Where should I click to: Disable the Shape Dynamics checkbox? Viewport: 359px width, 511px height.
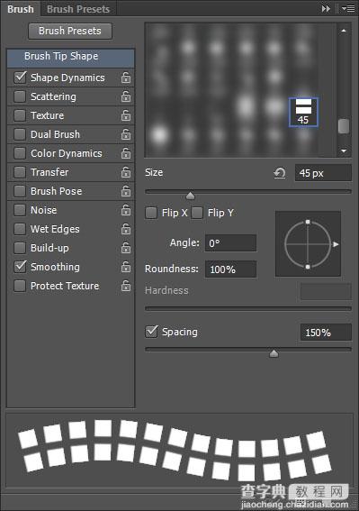point(20,78)
